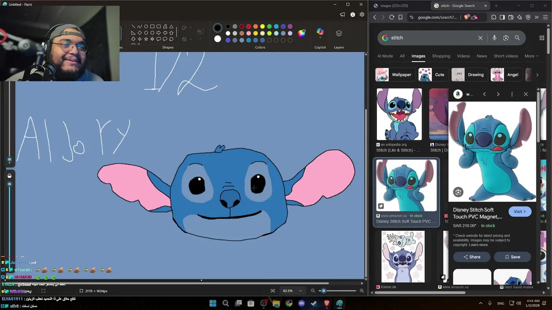Click the Visit button

tap(520, 211)
